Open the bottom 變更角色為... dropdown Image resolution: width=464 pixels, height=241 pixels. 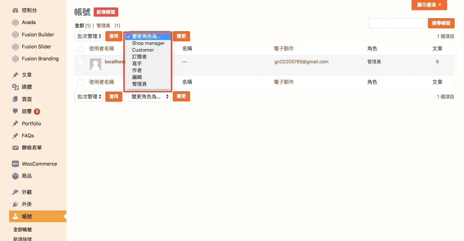(x=149, y=96)
